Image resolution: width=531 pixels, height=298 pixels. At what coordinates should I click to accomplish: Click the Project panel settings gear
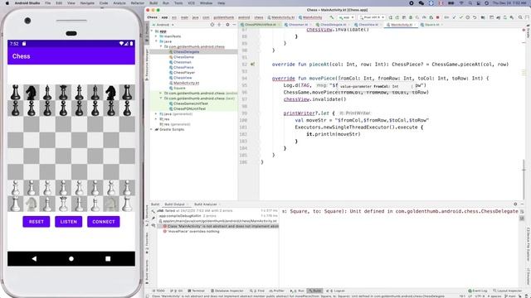click(x=227, y=25)
